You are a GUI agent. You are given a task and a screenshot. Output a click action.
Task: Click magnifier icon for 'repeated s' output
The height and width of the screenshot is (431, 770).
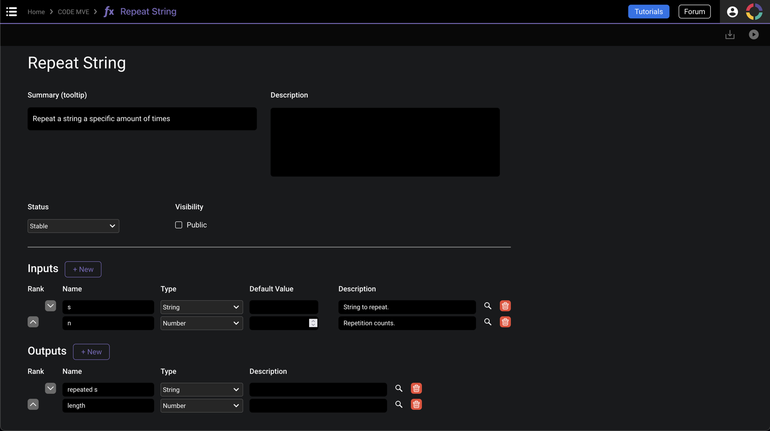pos(399,388)
